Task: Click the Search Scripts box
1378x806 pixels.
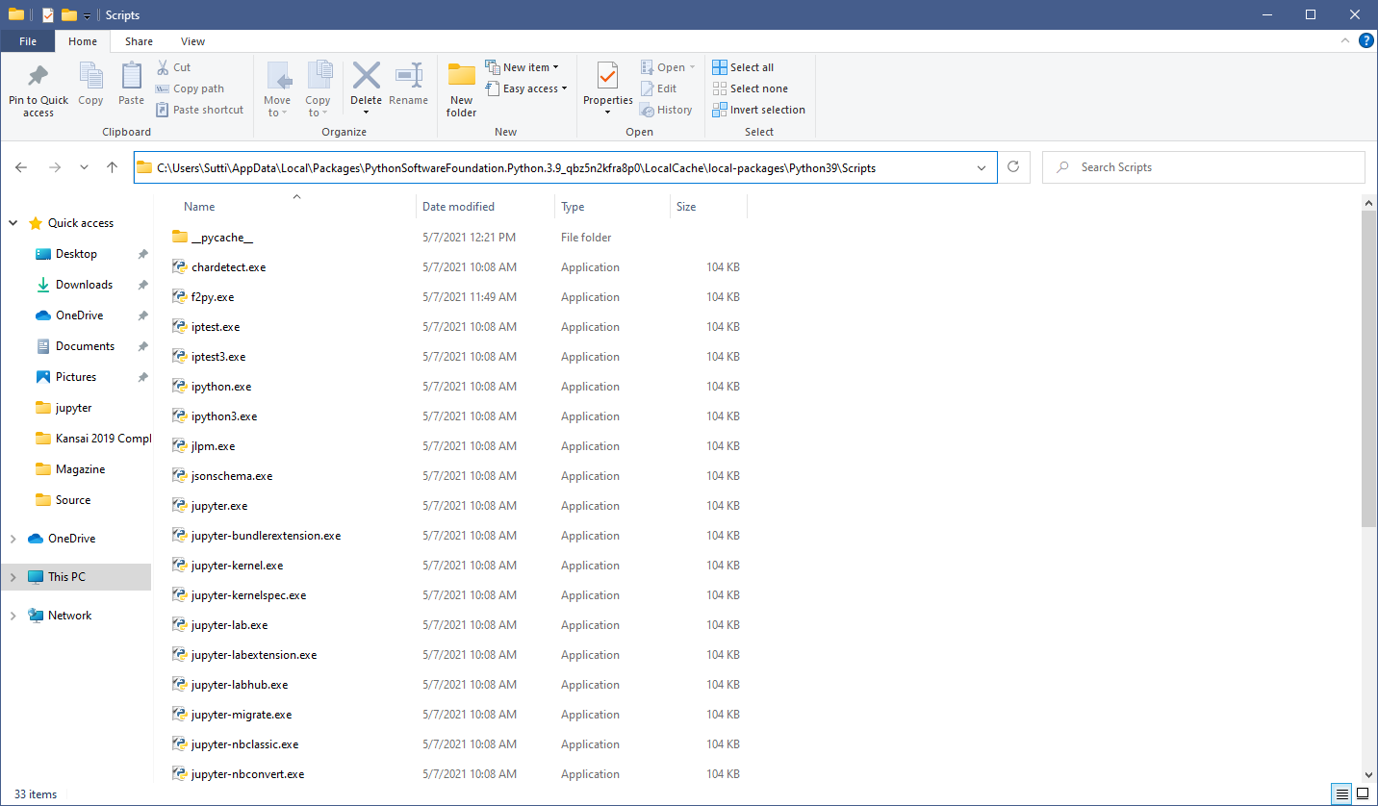Action: [1203, 167]
